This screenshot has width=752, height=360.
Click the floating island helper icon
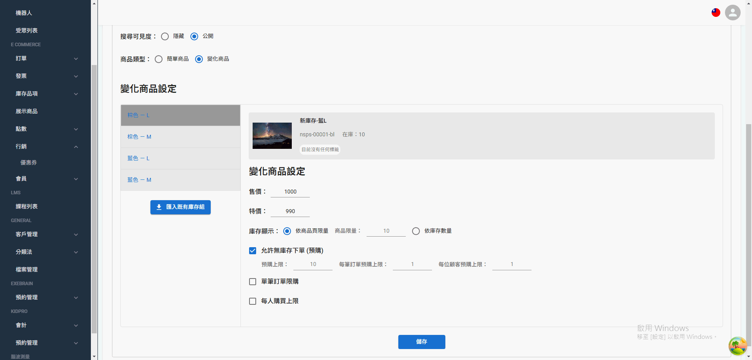click(738, 346)
